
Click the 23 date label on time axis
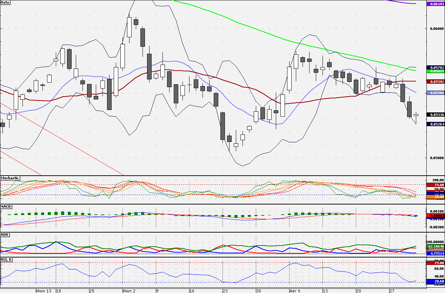point(225,291)
